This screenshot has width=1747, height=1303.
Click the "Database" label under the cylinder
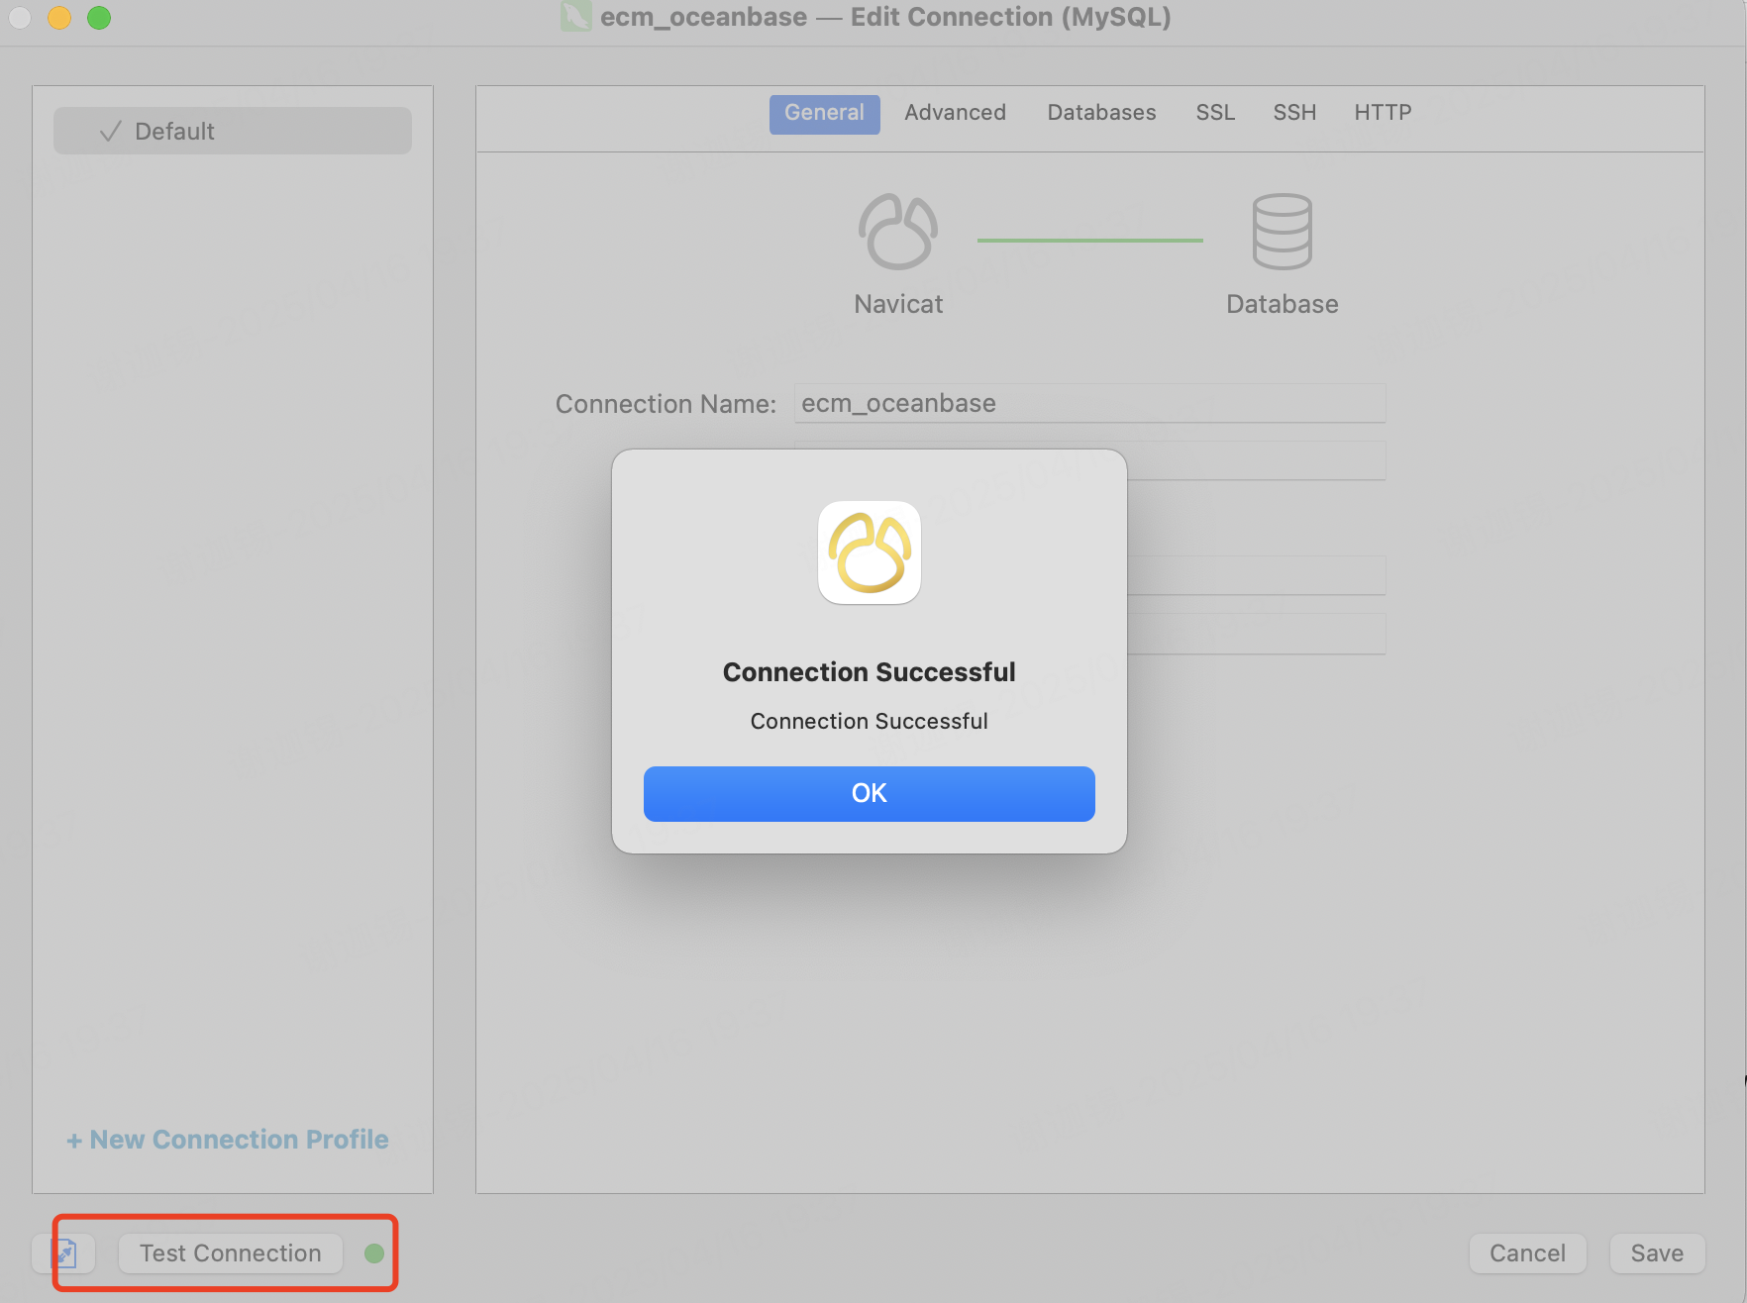(1282, 304)
